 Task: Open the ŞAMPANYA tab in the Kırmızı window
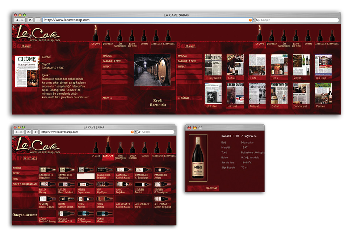click(x=170, y=156)
